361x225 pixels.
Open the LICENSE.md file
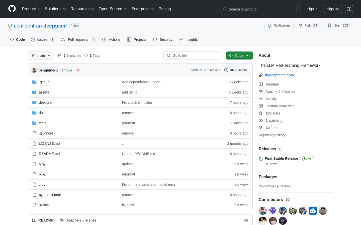pos(49,143)
